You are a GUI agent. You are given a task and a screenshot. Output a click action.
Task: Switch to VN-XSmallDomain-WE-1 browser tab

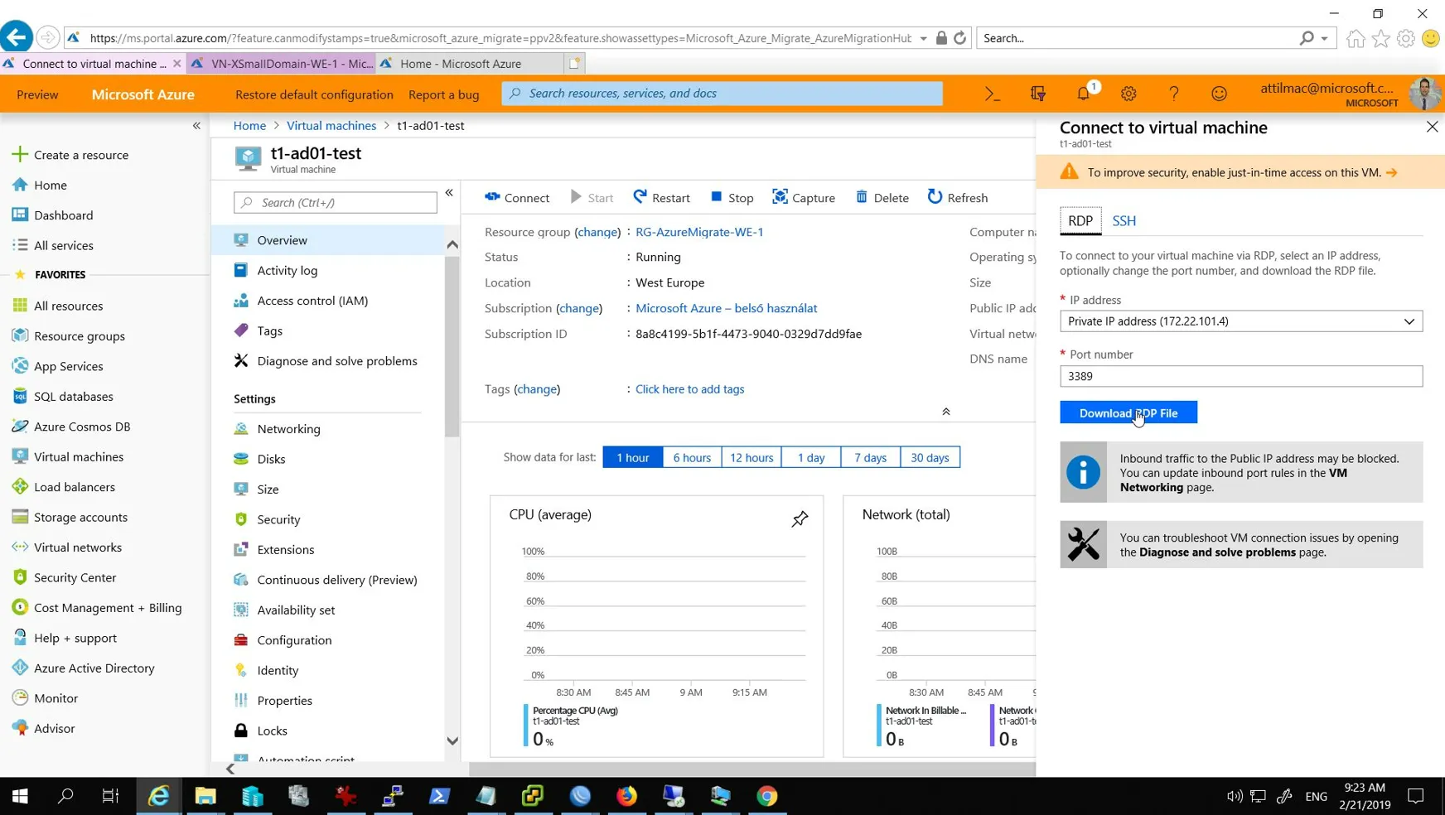[283, 64]
